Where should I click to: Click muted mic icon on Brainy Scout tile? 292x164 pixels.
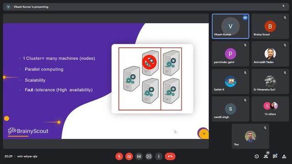285,18
